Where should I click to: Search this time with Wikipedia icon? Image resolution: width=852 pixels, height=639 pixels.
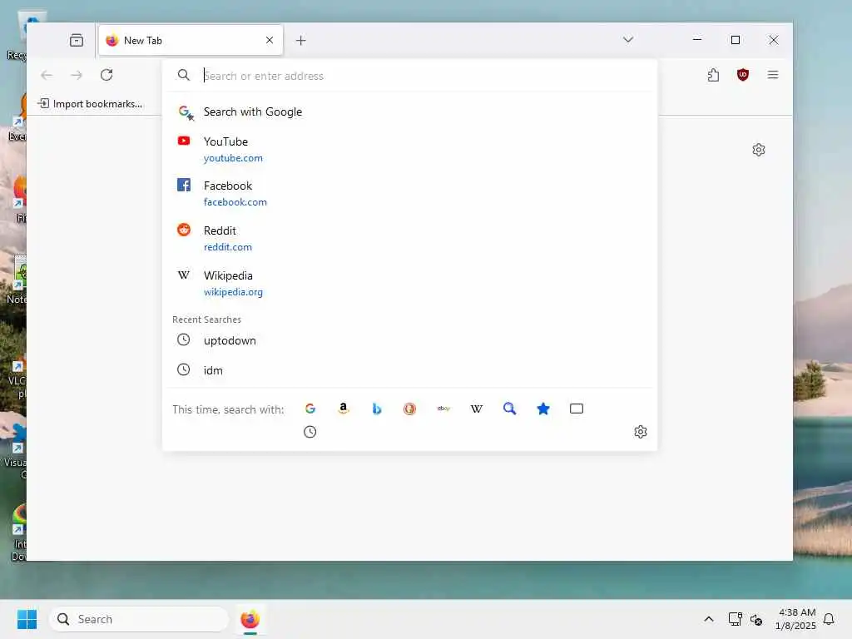pyautogui.click(x=477, y=409)
